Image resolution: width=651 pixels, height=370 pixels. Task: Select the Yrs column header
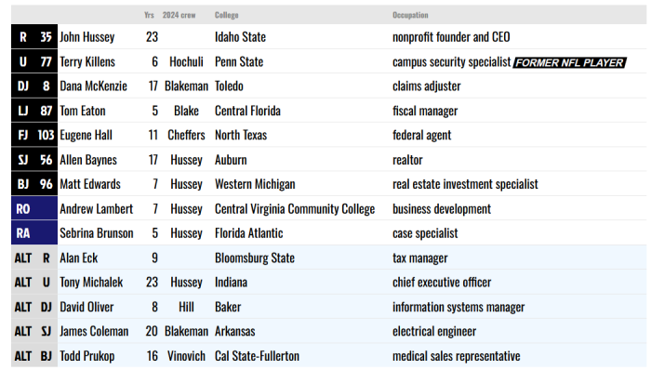149,15
